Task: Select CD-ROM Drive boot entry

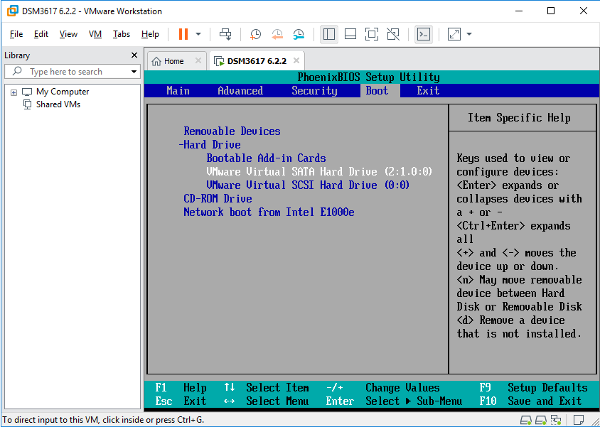Action: 218,199
